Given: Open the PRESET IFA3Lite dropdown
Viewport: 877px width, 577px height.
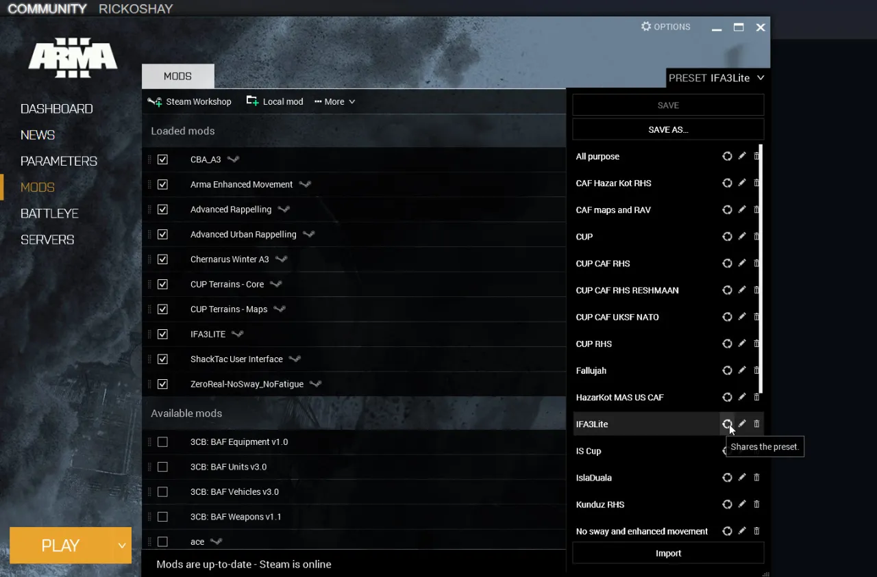Looking at the screenshot, I should [717, 78].
